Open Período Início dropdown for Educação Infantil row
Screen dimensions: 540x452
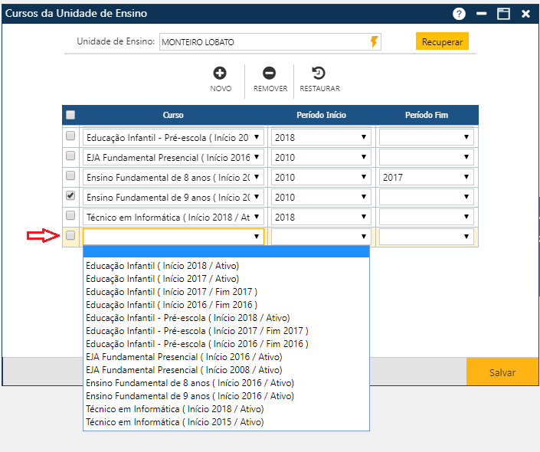point(320,137)
